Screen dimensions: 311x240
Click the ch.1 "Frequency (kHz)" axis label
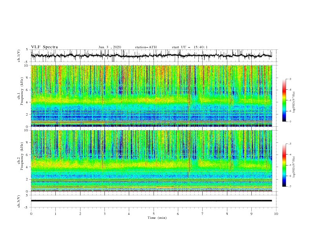[22, 90]
